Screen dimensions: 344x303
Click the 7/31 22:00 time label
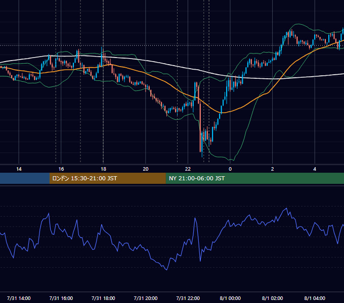click(188, 298)
